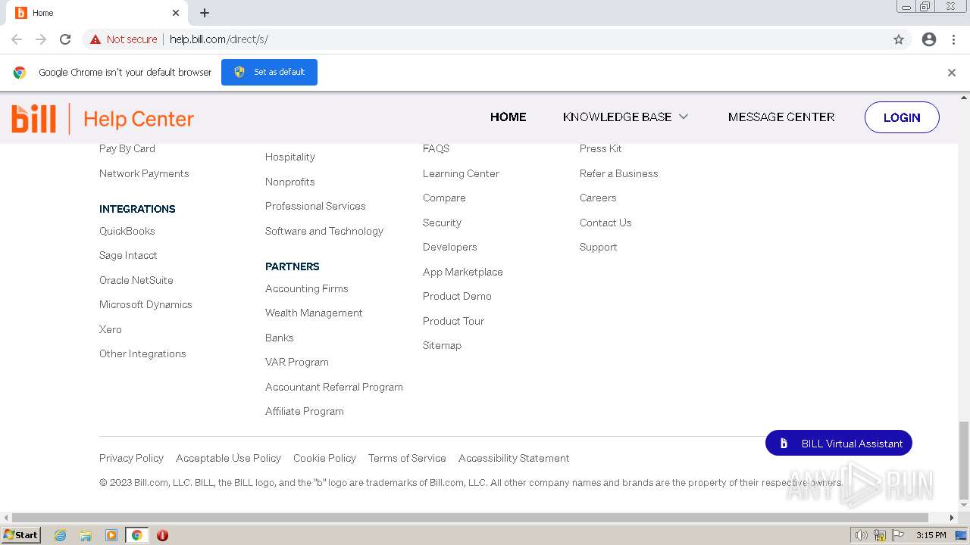
Task: Launch the media player taskbar icon
Action: tap(111, 535)
